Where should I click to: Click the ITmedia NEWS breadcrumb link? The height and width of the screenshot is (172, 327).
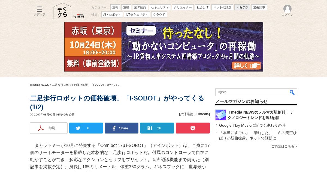[x=40, y=85]
